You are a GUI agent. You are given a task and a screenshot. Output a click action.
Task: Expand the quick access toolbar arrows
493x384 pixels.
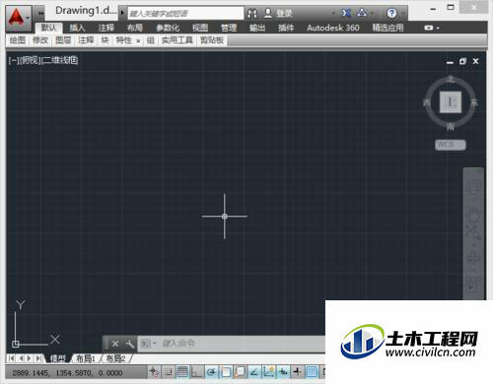40,14
